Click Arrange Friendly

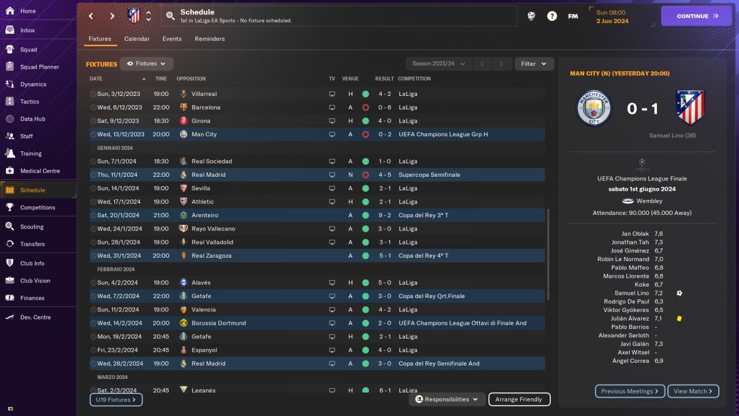(519, 399)
